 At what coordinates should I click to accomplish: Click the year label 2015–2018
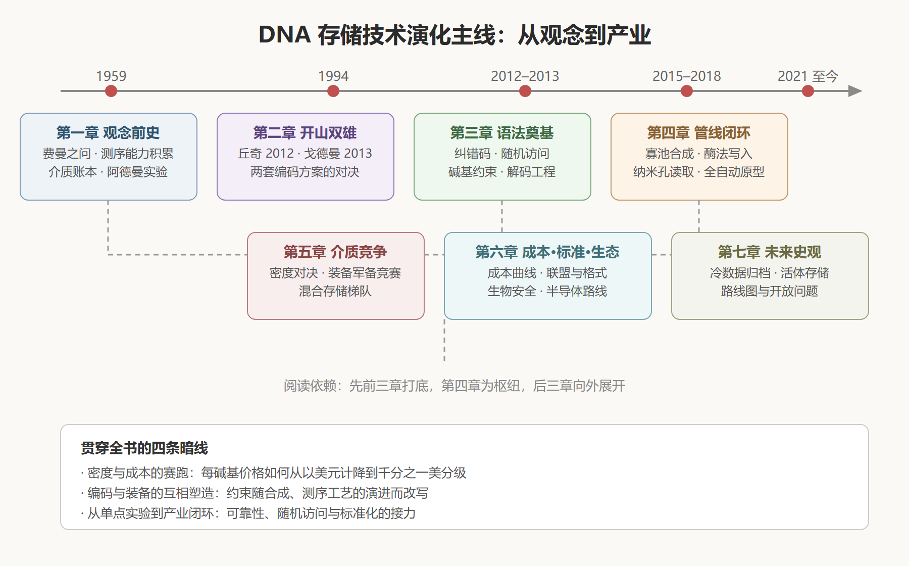click(x=687, y=76)
